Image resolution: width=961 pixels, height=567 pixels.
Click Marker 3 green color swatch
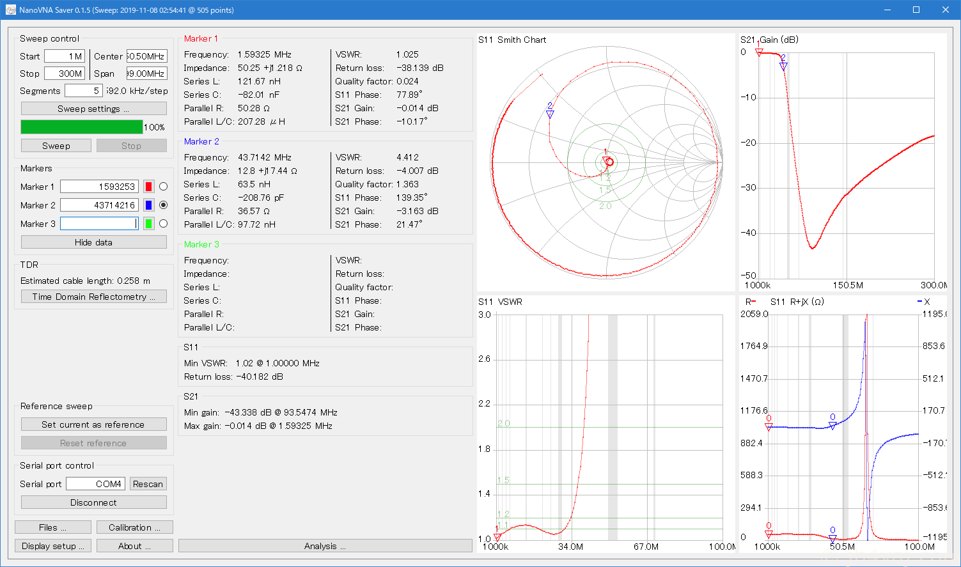(x=148, y=224)
